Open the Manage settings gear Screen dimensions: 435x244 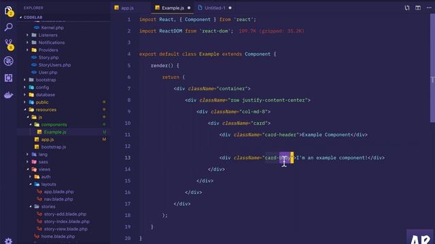(x=9, y=241)
